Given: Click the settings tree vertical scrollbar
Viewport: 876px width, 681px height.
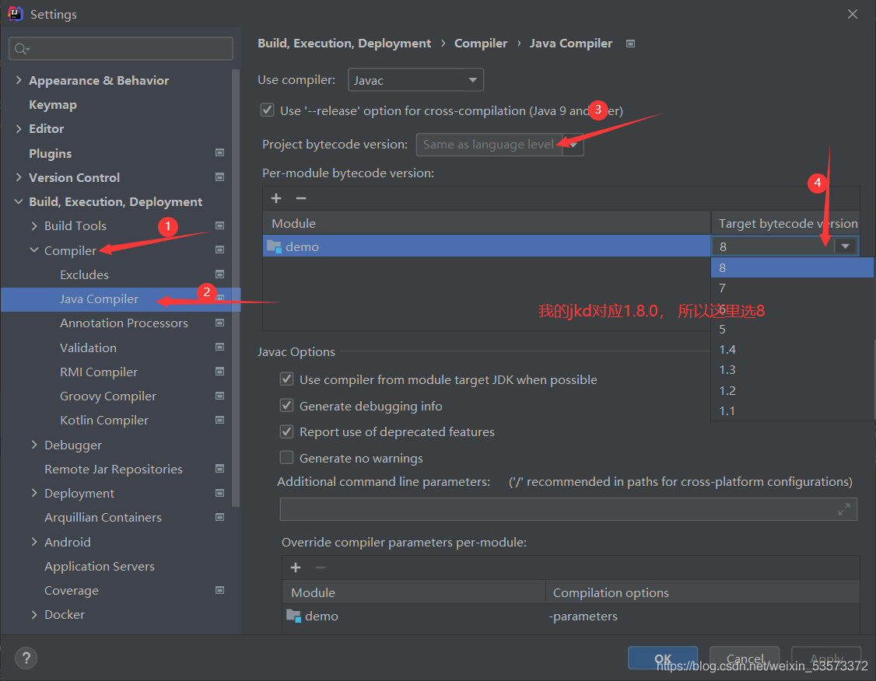Looking at the screenshot, I should click(236, 288).
